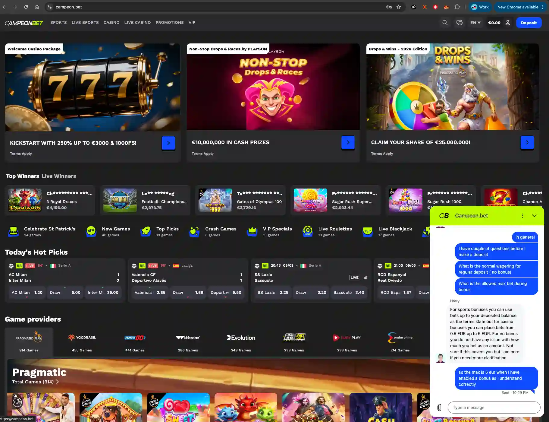Click Inter Milan 35.00 odds button
Viewport: 549px width, 422px height.
pyautogui.click(x=103, y=292)
